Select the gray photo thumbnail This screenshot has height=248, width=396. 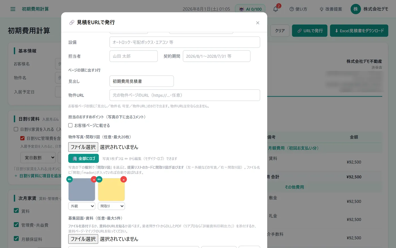[82, 190]
